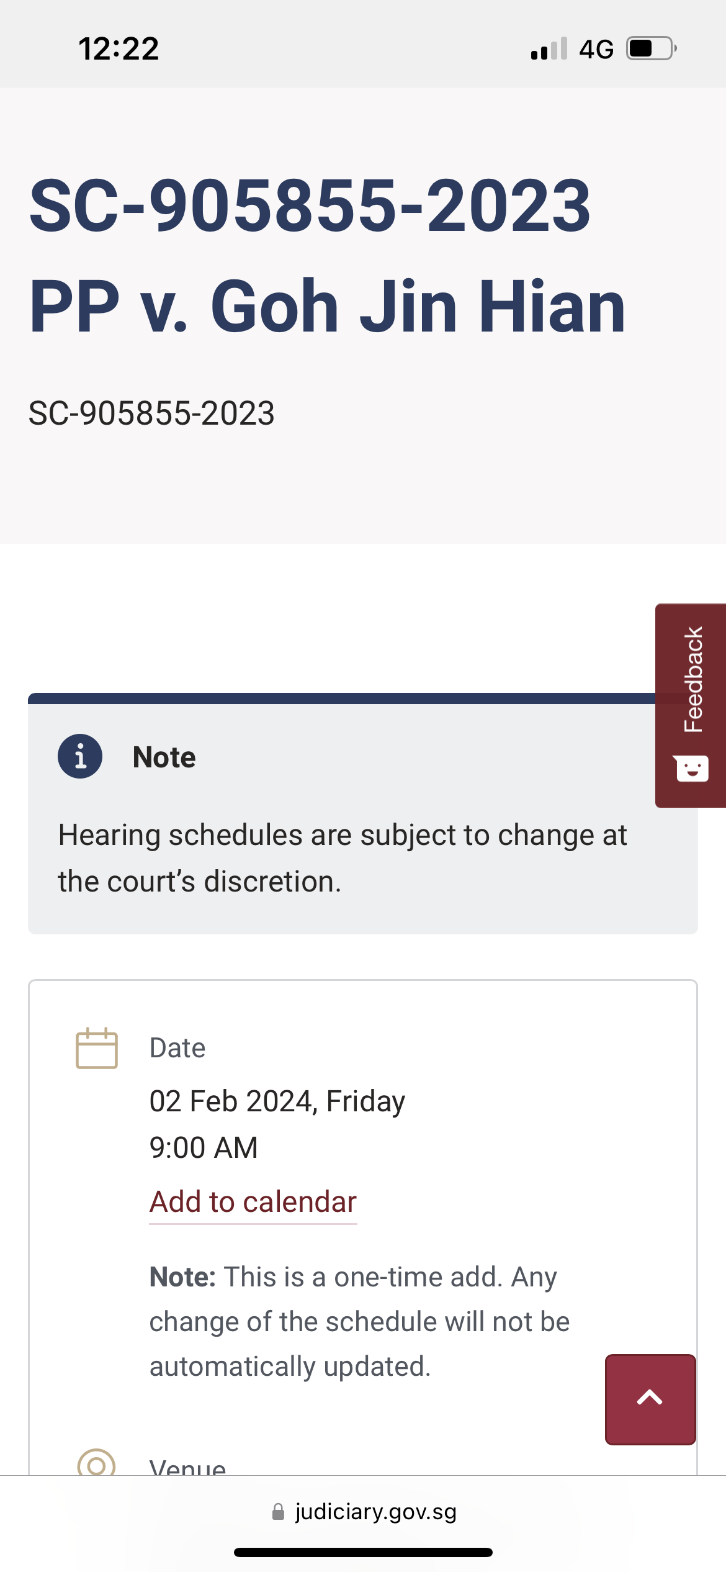This screenshot has width=726, height=1572.
Task: Click the smiley face feedback icon
Action: [x=692, y=769]
